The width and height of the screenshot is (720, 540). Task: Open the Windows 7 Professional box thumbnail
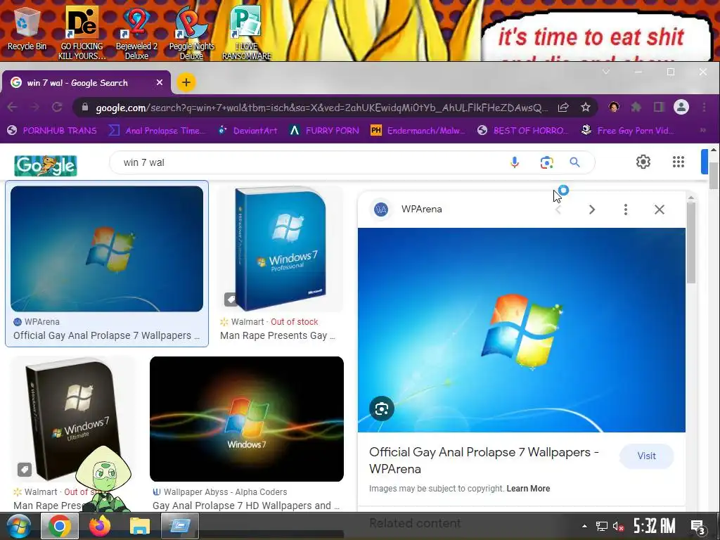tap(280, 249)
